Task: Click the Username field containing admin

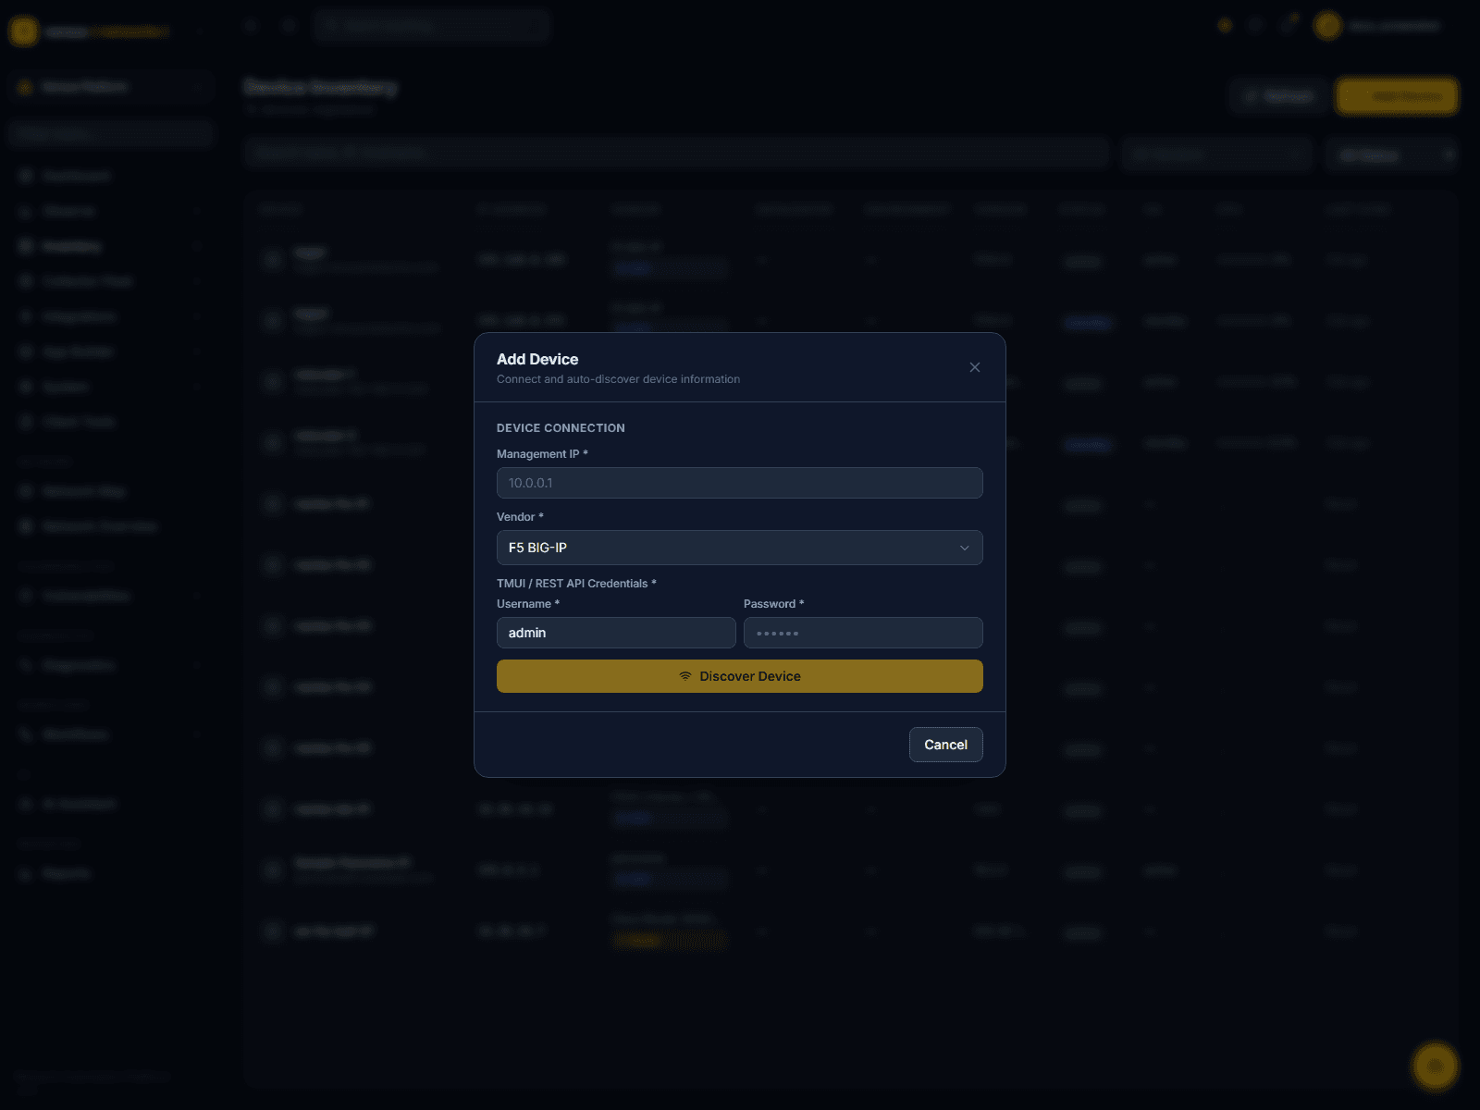Action: click(616, 633)
